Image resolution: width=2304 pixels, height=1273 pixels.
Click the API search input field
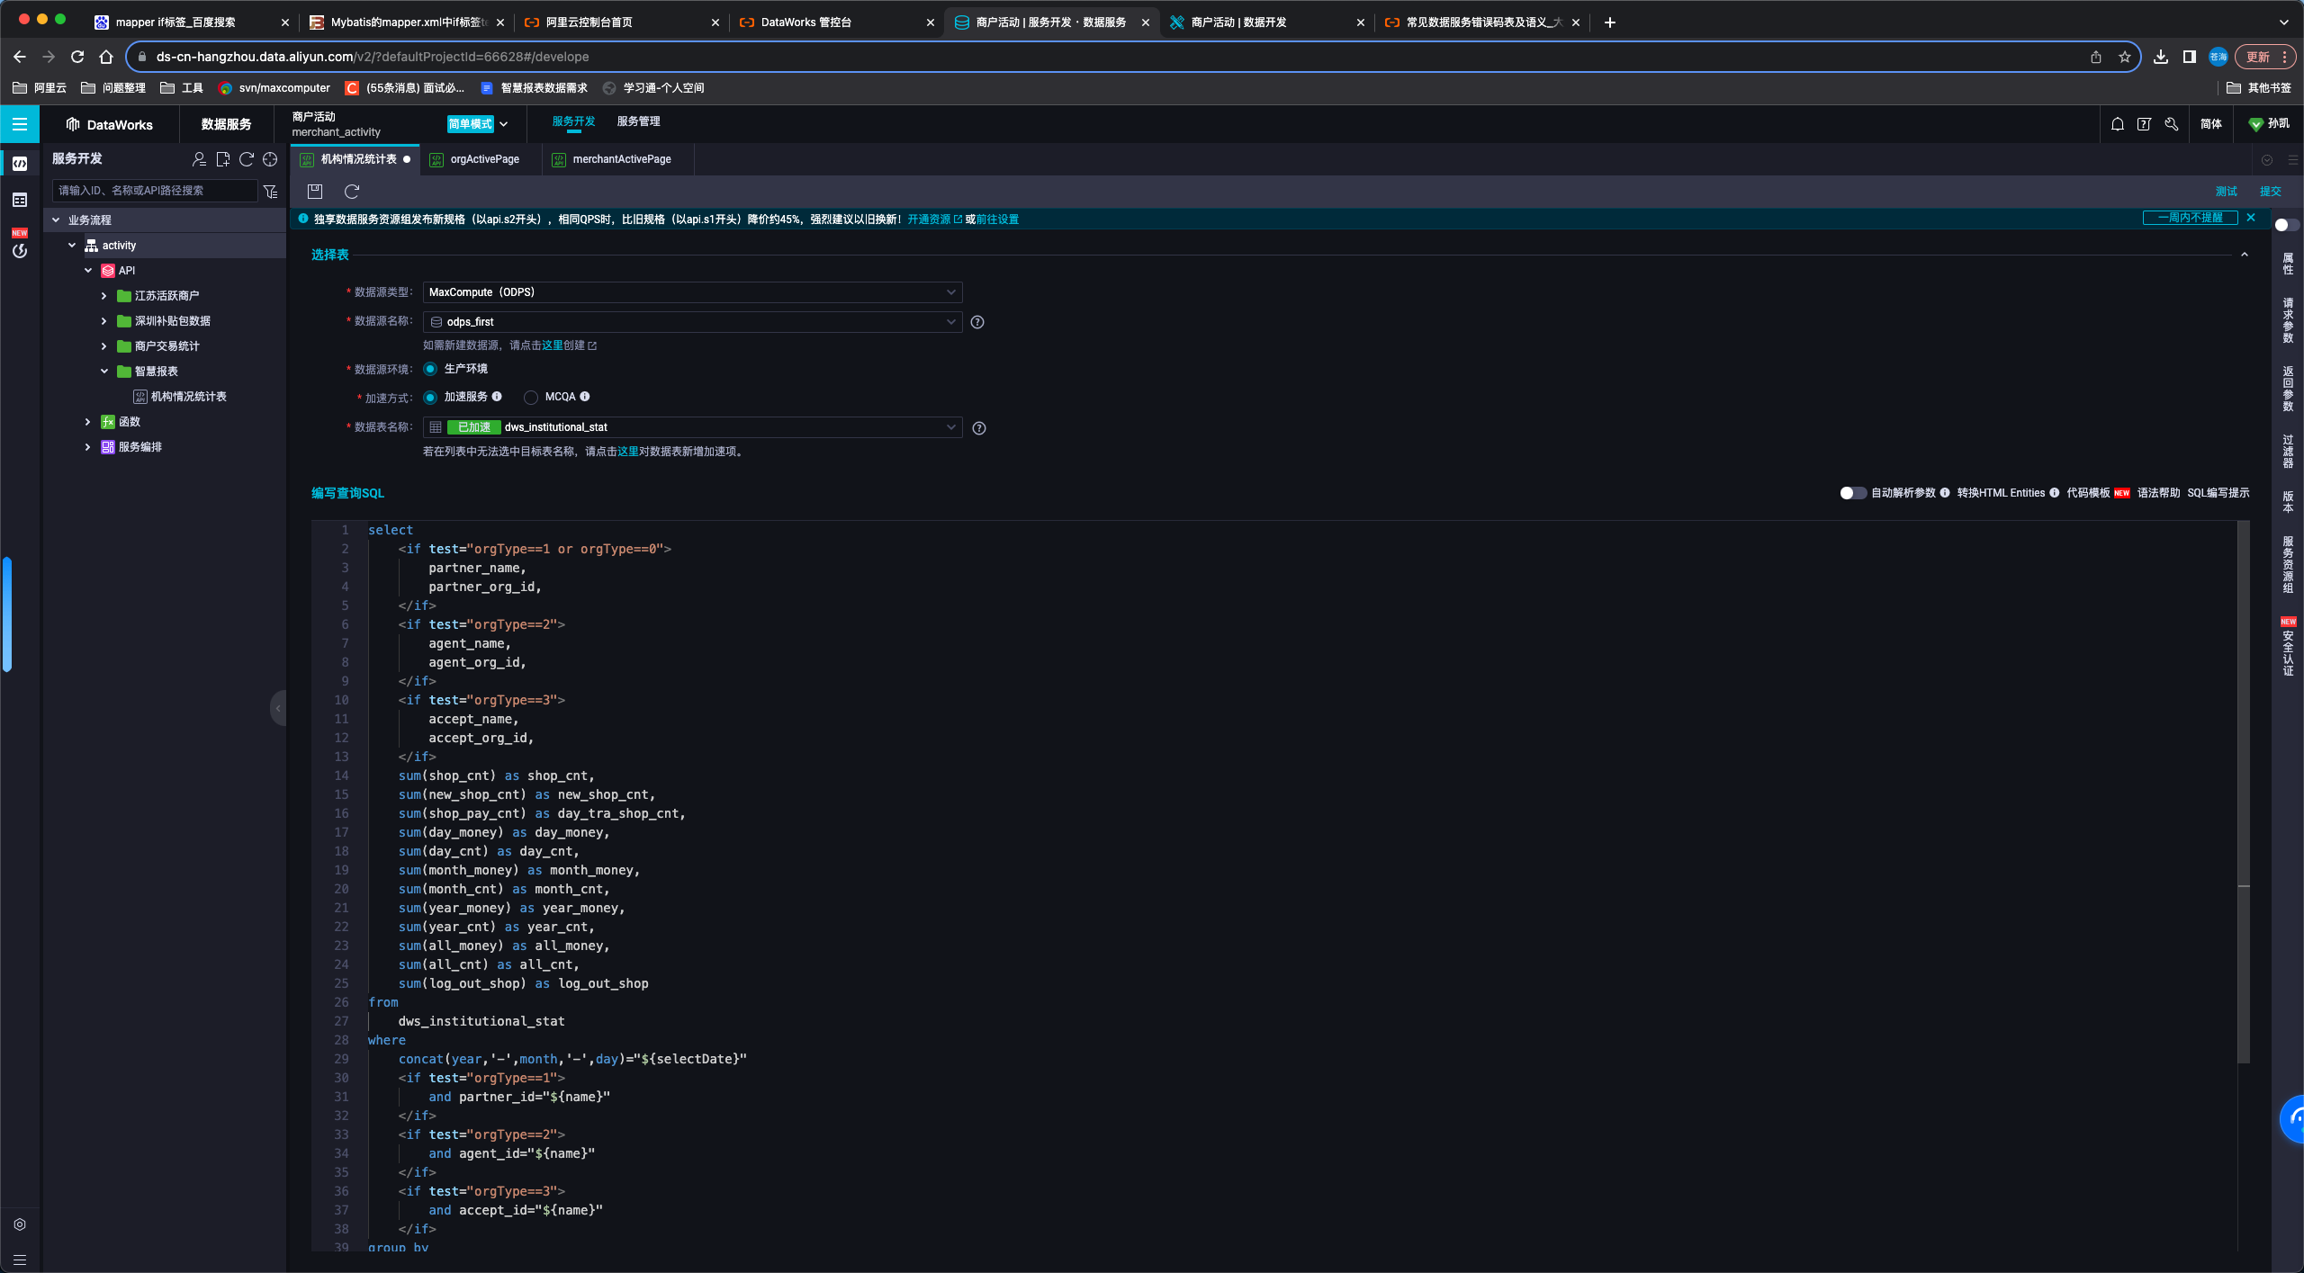tap(155, 191)
